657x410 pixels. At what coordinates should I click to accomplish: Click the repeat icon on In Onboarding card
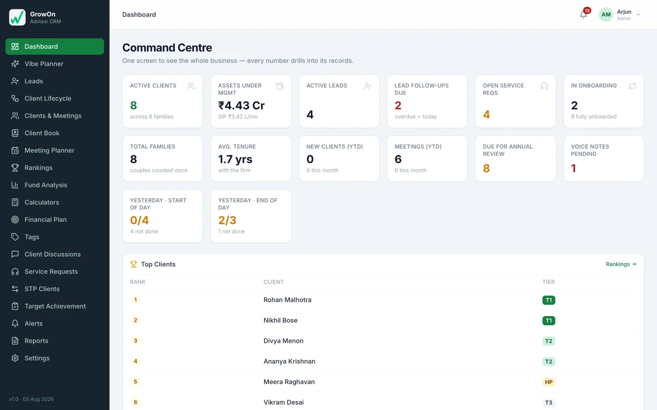pyautogui.click(x=632, y=86)
